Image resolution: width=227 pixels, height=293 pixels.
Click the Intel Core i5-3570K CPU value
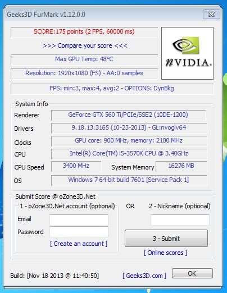pyautogui.click(x=129, y=154)
